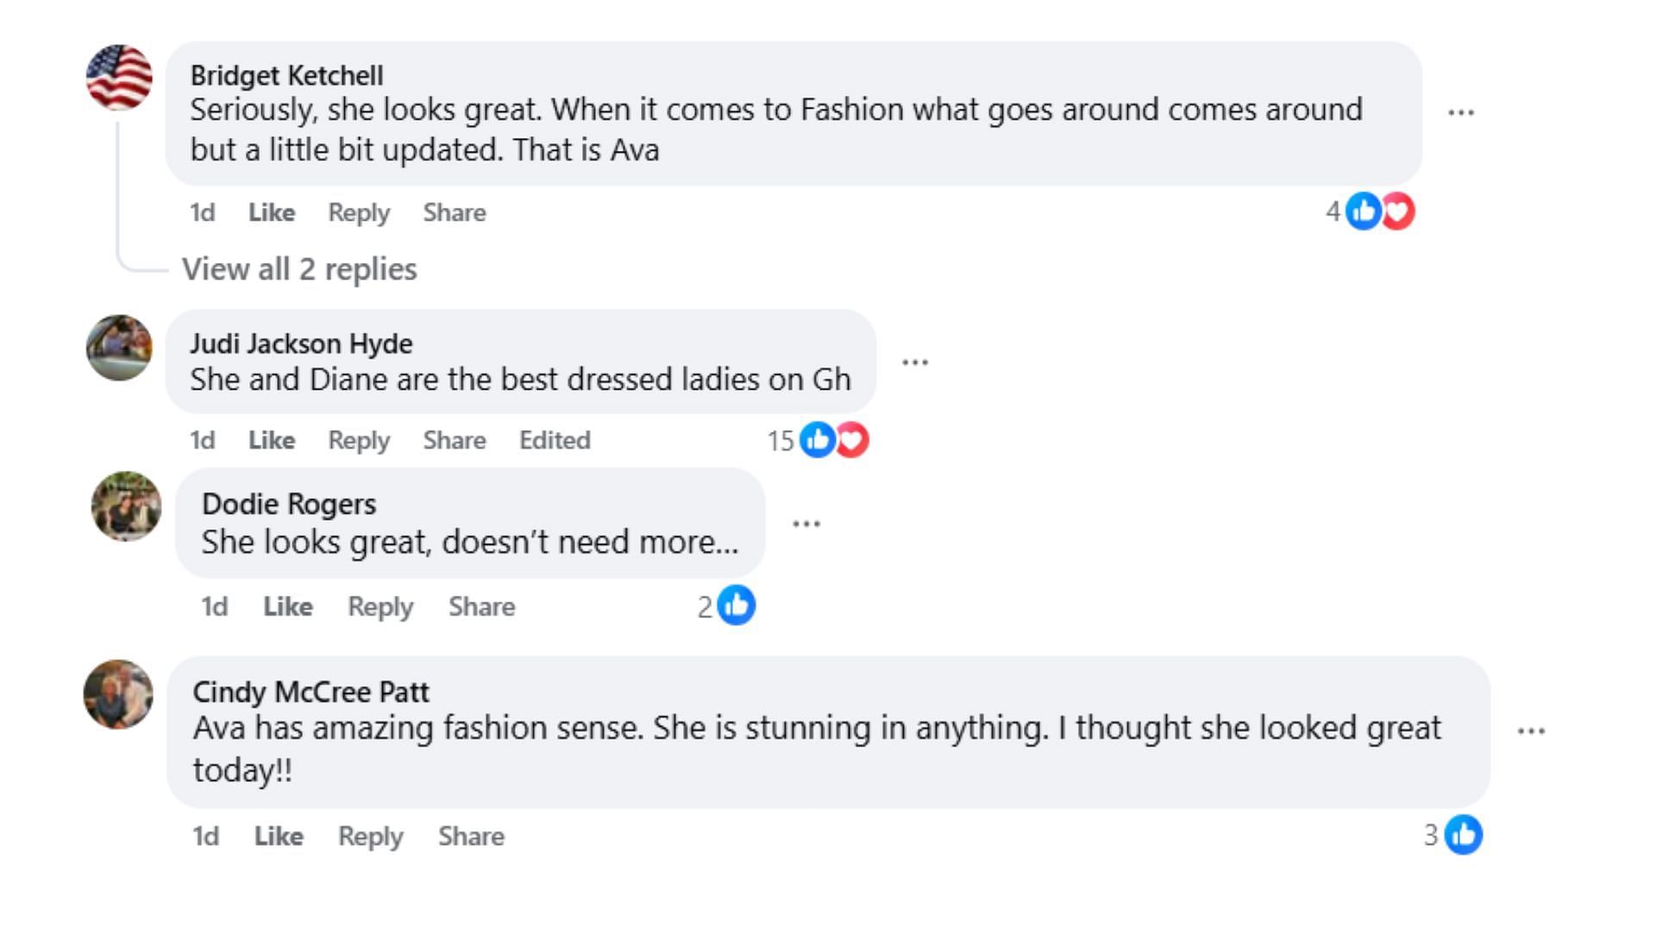Click Dodie Rogers' avatar image
This screenshot has height=931, width=1656.
tap(126, 506)
